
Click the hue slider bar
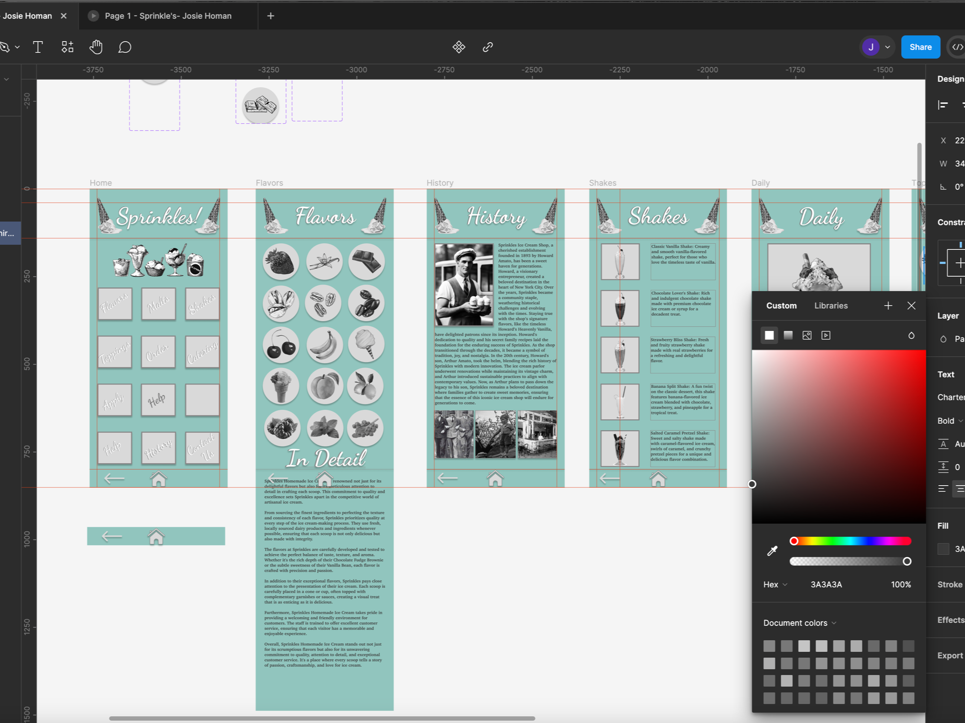[852, 541]
